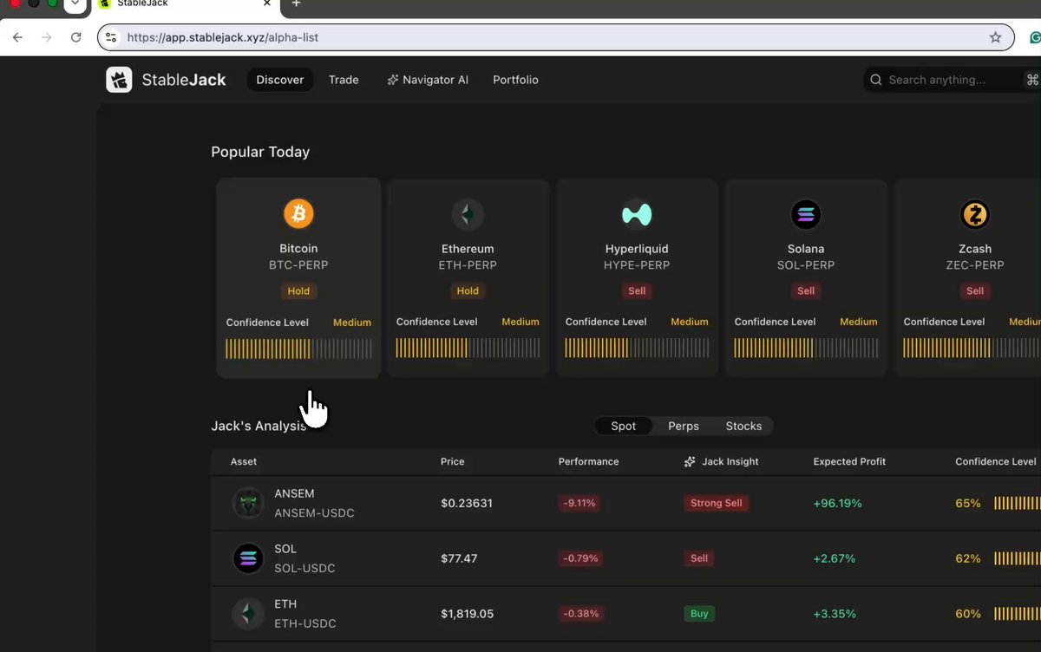Image resolution: width=1041 pixels, height=652 pixels.
Task: Click the ANSEM token icon
Action: coord(248,503)
